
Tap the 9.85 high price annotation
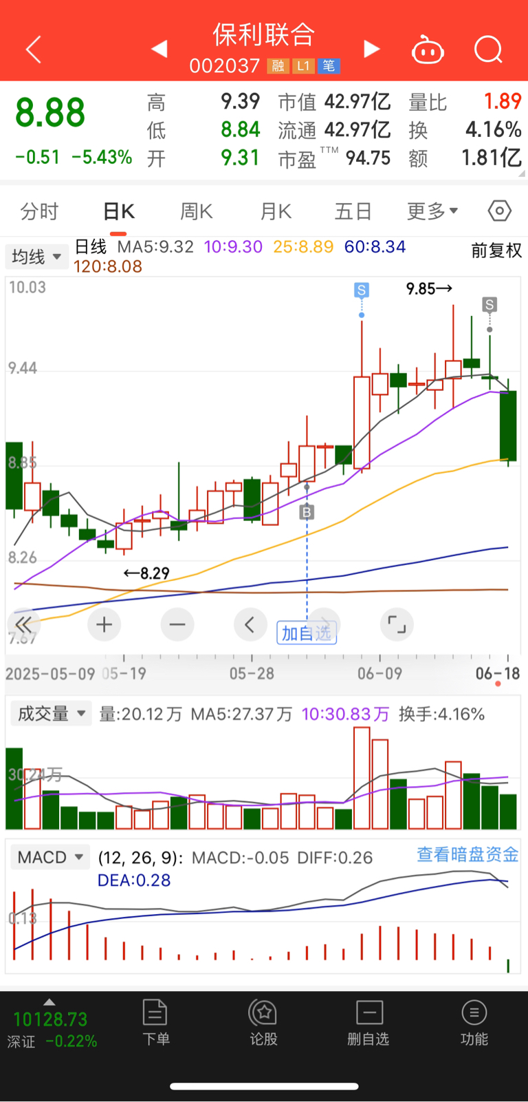pos(429,289)
